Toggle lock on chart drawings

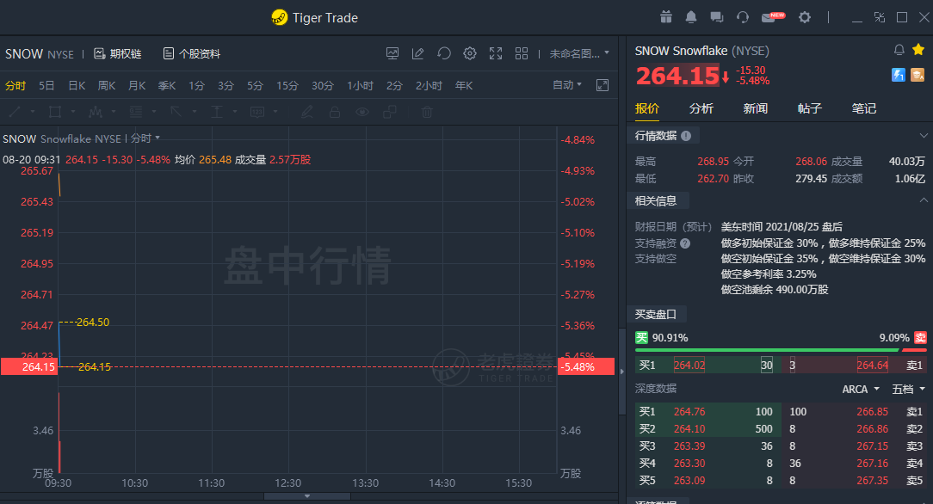pos(335,112)
